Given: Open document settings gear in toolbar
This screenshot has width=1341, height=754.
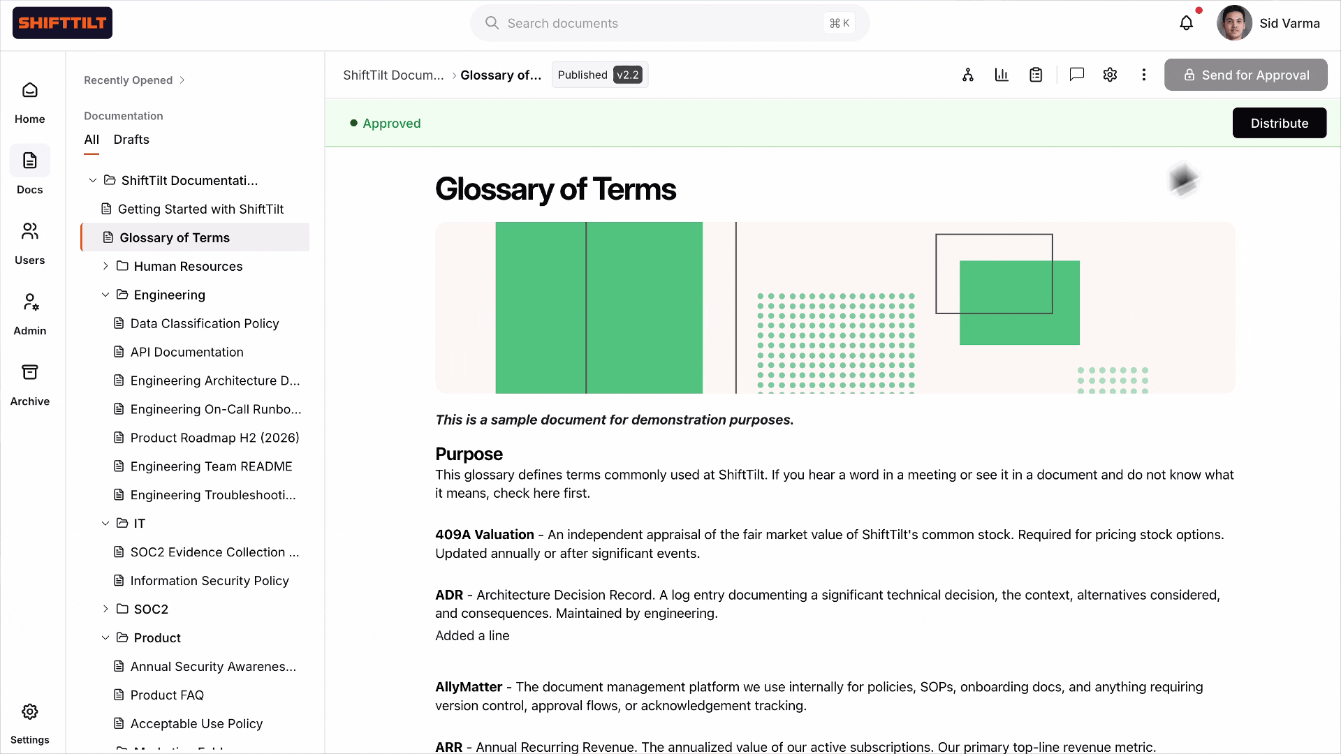Looking at the screenshot, I should [1110, 75].
